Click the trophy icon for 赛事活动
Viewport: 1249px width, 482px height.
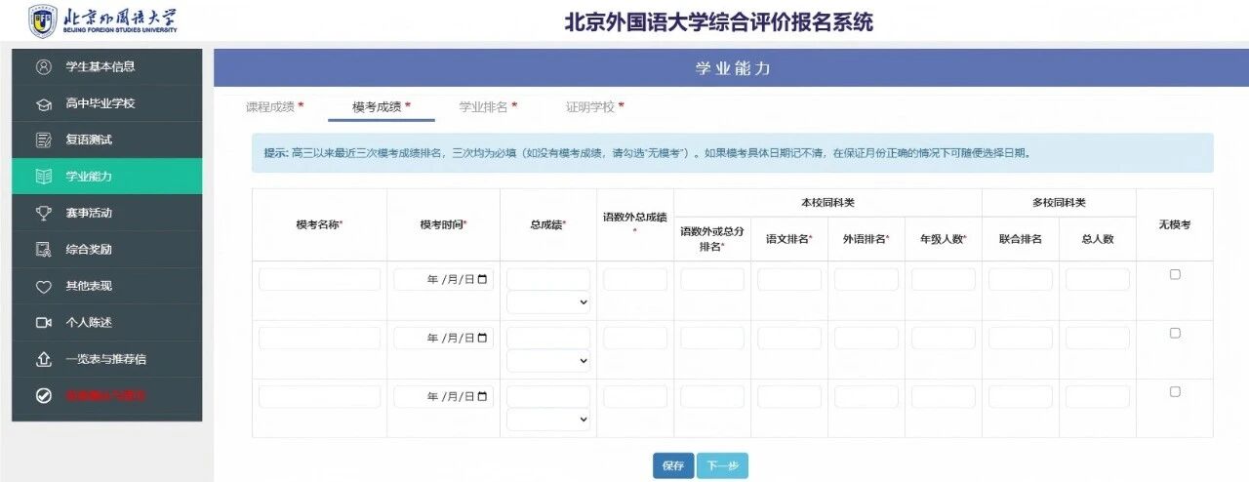[43, 213]
